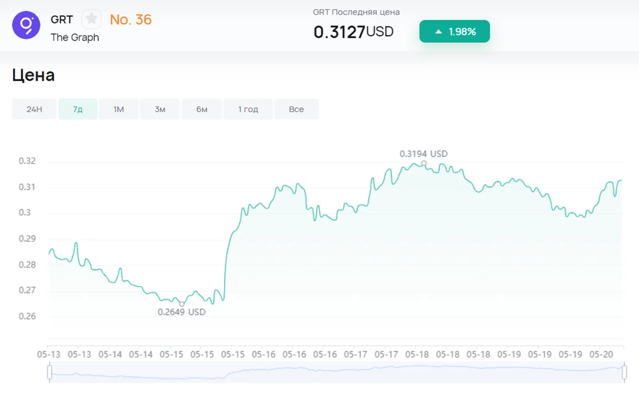Switch chart to 1M range
639x395 pixels.
[x=119, y=109]
